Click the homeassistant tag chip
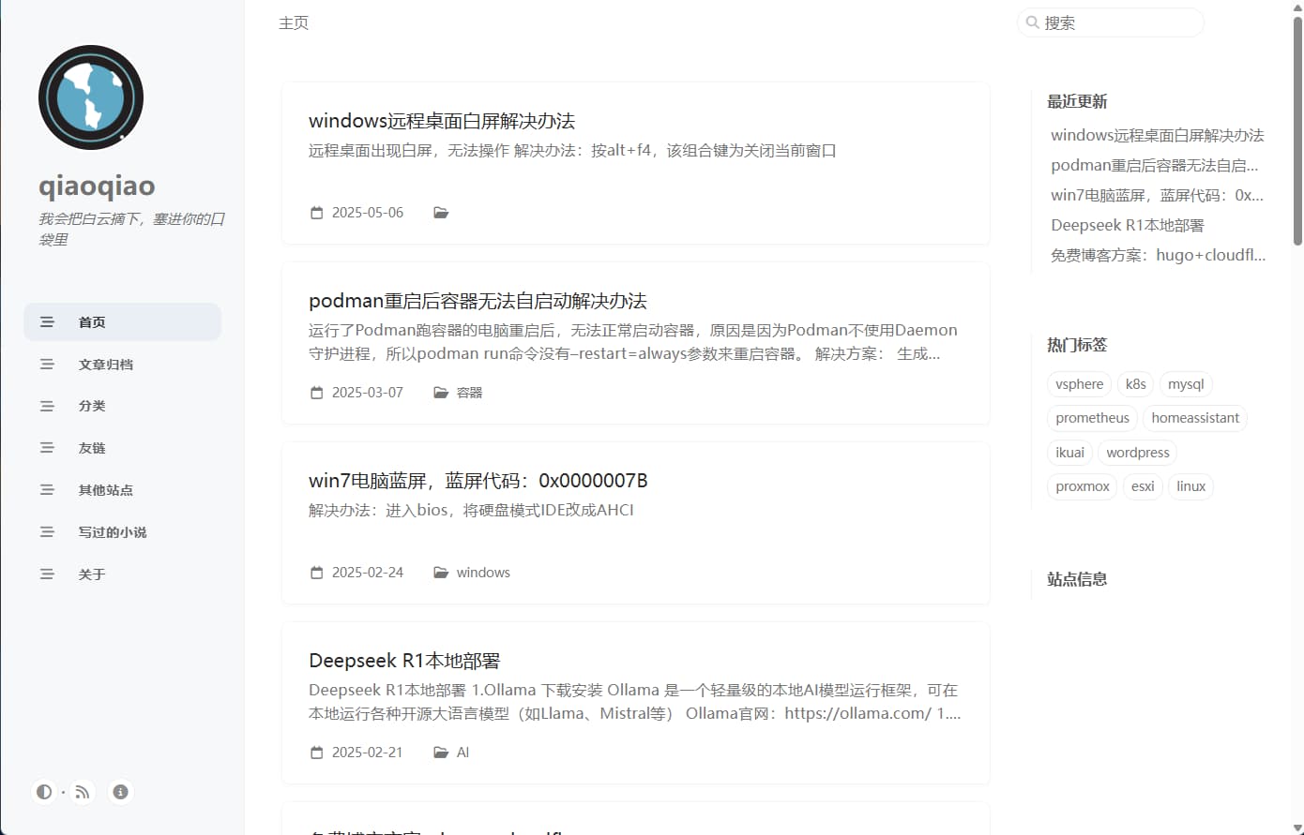This screenshot has width=1304, height=835. point(1194,418)
